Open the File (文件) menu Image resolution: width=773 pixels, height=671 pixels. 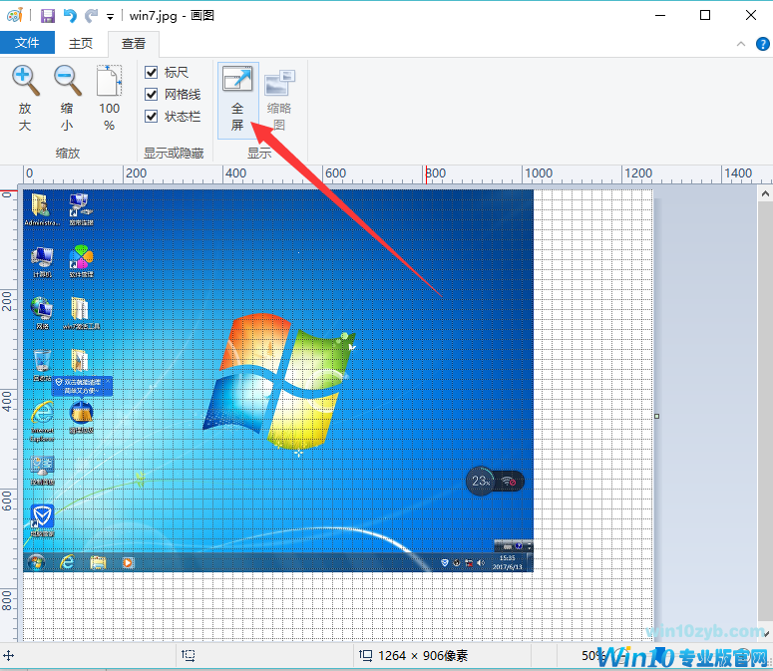(27, 43)
